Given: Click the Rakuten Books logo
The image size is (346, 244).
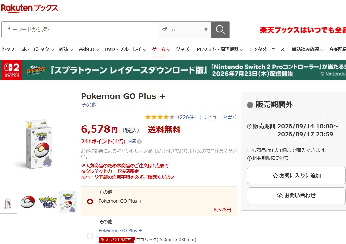Looking at the screenshot, I should pyautogui.click(x=29, y=8).
